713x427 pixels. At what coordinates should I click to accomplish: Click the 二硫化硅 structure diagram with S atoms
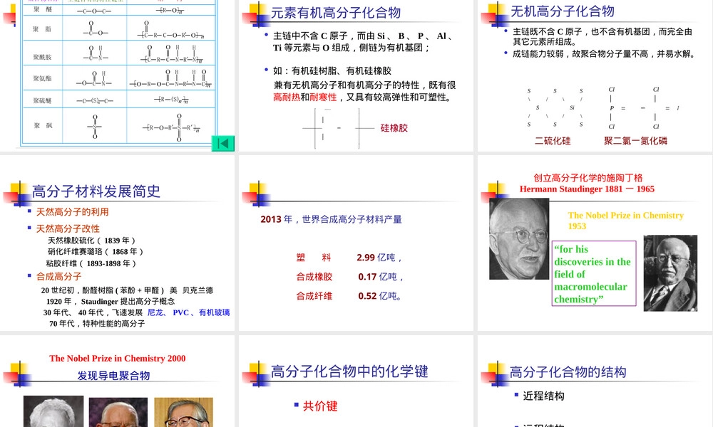(x=555, y=107)
